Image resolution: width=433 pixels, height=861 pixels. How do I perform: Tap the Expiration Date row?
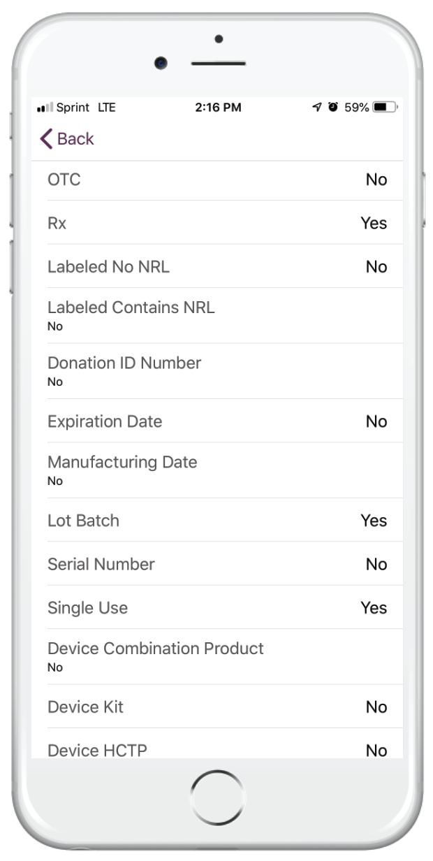[x=216, y=421]
